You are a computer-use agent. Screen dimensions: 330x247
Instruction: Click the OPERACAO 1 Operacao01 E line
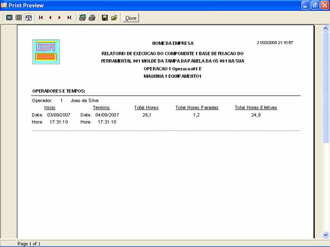click(x=173, y=69)
